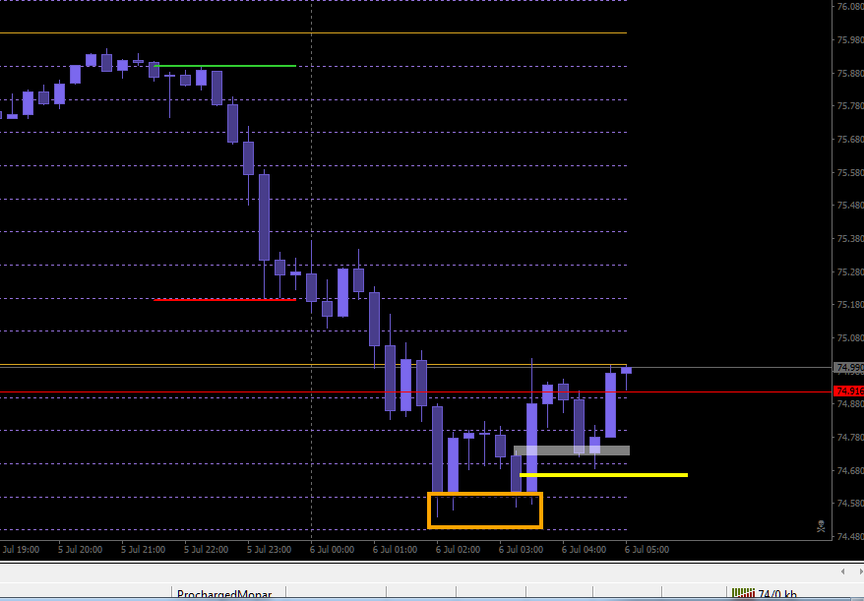The width and height of the screenshot is (864, 601).
Task: Select the gray shaded rectangle object
Action: click(x=572, y=451)
